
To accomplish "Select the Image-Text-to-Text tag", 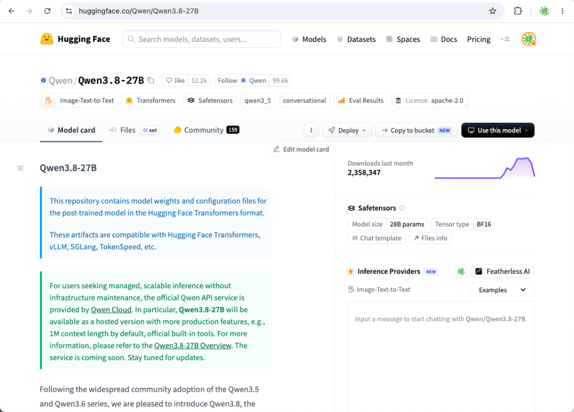I will tap(79, 100).
